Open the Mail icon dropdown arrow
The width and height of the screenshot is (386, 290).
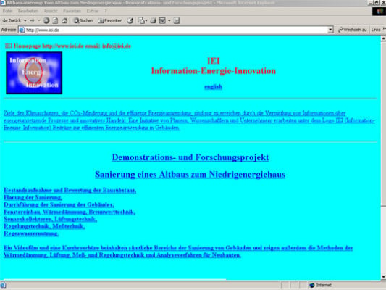click(146, 21)
